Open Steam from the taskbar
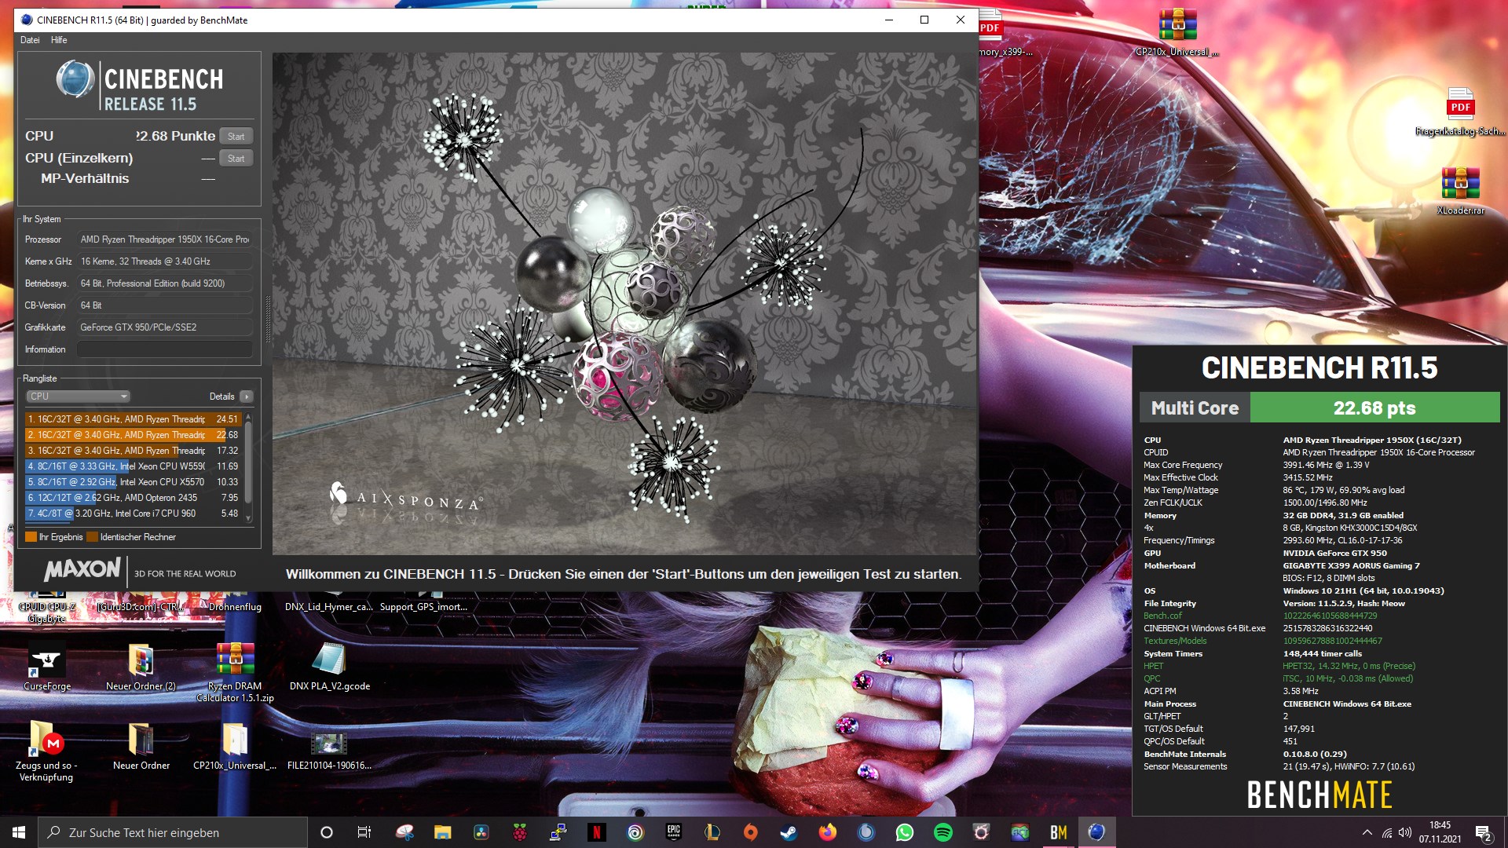Image resolution: width=1508 pixels, height=848 pixels. (789, 832)
